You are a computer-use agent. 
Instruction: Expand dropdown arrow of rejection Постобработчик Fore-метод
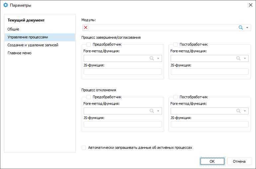[x=245, y=111]
